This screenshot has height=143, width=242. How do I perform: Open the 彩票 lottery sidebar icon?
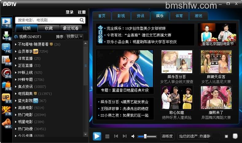pyautogui.click(x=6, y=111)
